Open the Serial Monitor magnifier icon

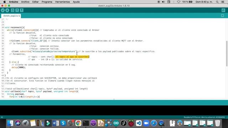pyautogui.click(x=223, y=10)
